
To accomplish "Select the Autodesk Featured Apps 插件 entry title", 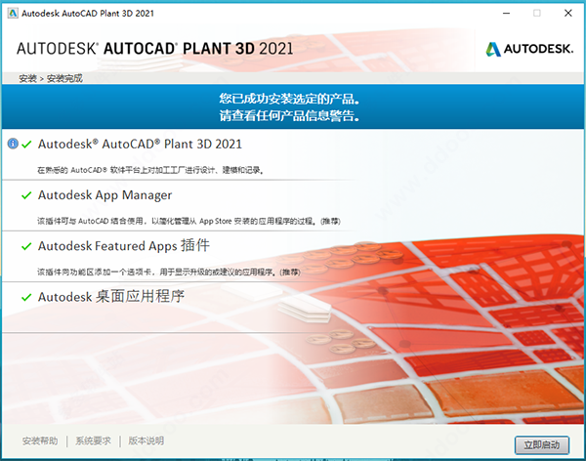I will click(x=124, y=246).
